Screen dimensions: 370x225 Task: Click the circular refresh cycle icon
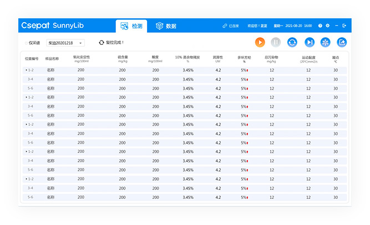pyautogui.click(x=292, y=42)
